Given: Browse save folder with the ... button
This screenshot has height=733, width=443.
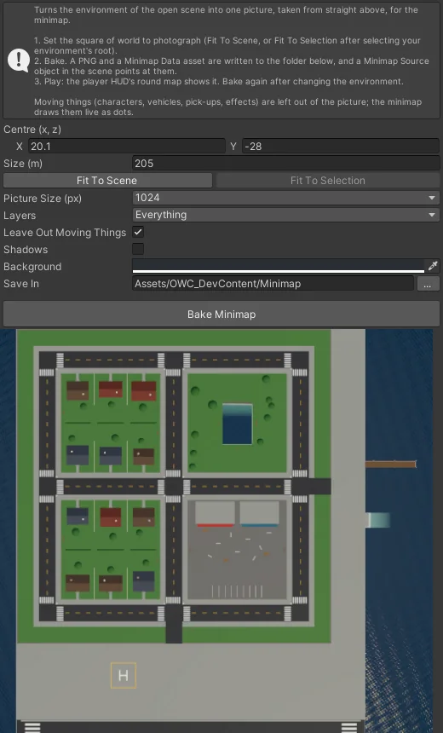Looking at the screenshot, I should coord(428,283).
